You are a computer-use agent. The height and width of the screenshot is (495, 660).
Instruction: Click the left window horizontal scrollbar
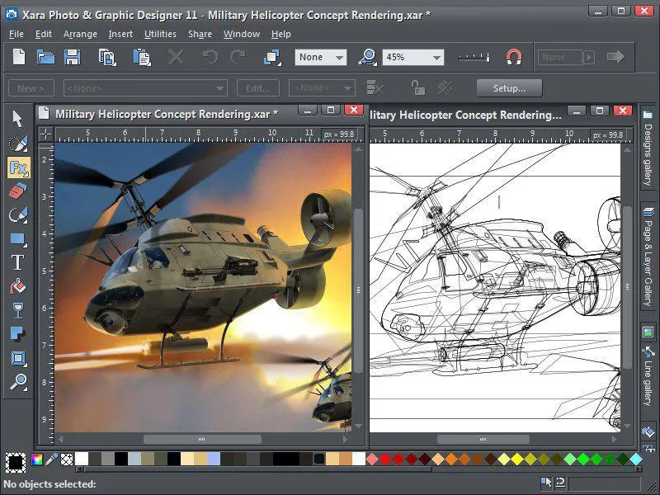[x=202, y=439]
